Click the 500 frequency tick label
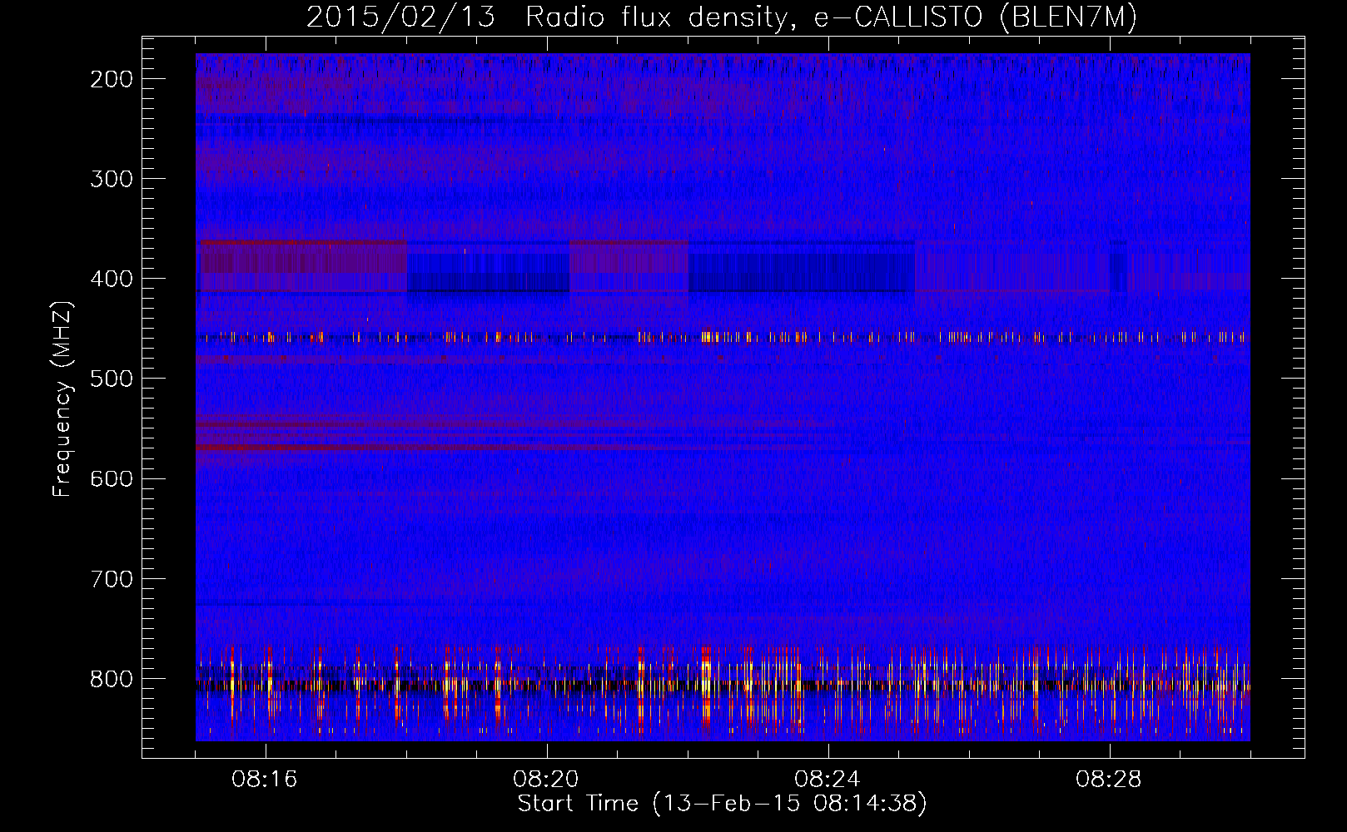The width and height of the screenshot is (1347, 832). coord(112,379)
